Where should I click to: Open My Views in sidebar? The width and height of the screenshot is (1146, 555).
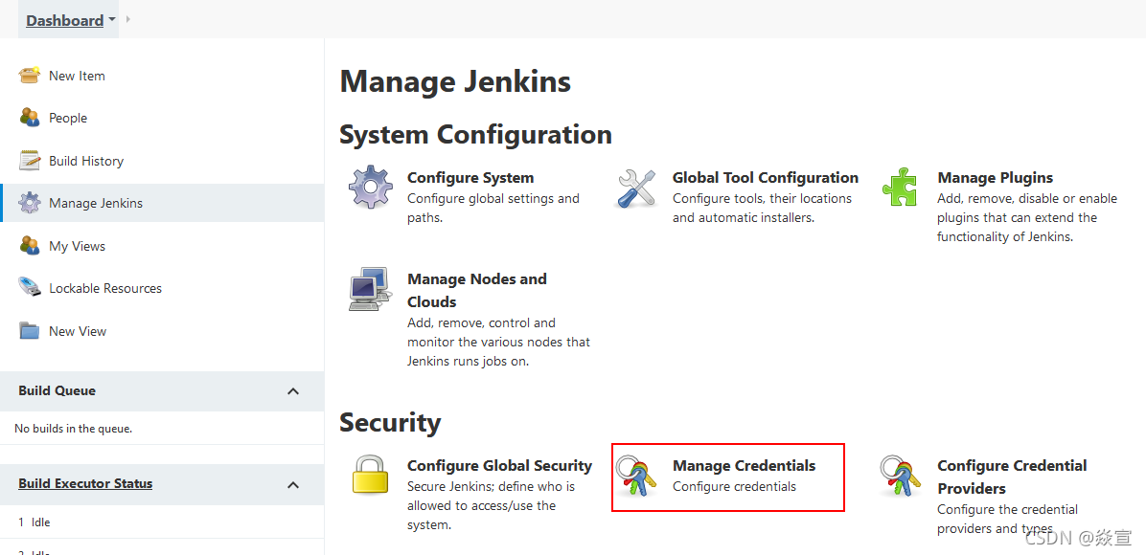[x=77, y=246]
